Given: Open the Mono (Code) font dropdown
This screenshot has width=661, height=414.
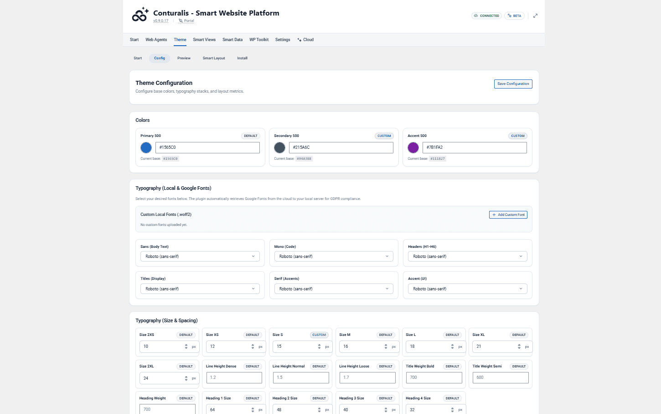Looking at the screenshot, I should coord(334,257).
